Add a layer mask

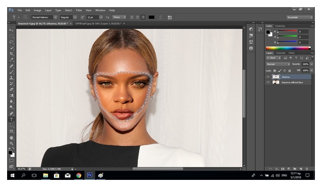pyautogui.click(x=283, y=169)
